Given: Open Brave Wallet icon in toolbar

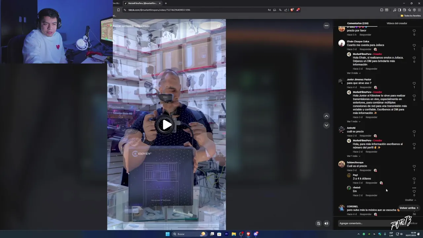Looking at the screenshot, I should pyautogui.click(x=404, y=10).
